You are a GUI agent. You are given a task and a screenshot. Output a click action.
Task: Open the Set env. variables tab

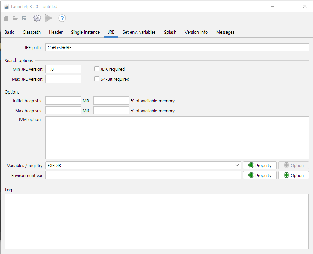[139, 32]
